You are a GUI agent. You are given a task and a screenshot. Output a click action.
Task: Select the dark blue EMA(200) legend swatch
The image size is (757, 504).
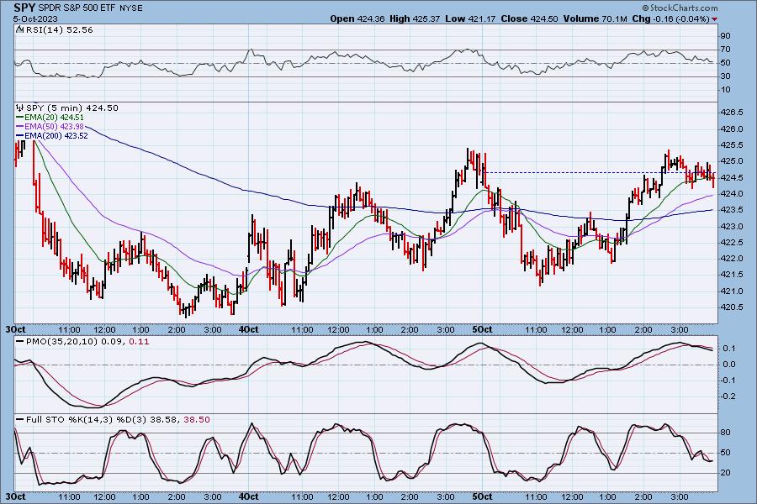[20, 136]
